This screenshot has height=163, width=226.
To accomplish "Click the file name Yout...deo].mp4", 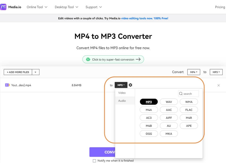I will point(21,85).
